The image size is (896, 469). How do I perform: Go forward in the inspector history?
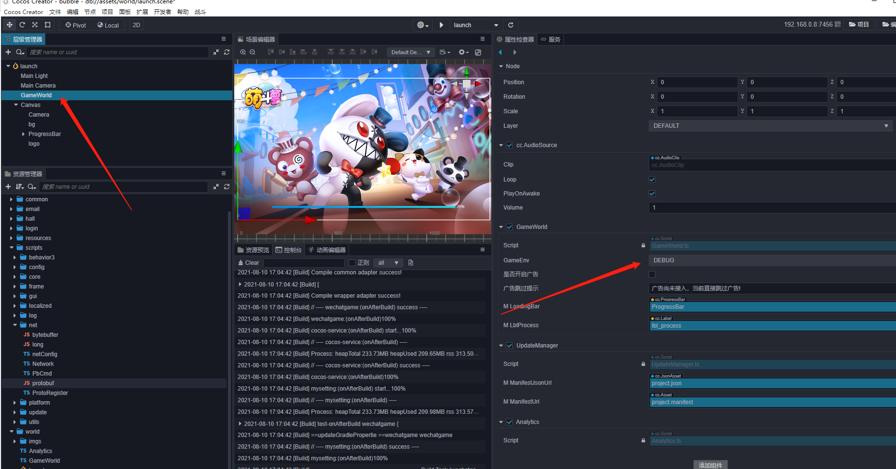pos(515,52)
